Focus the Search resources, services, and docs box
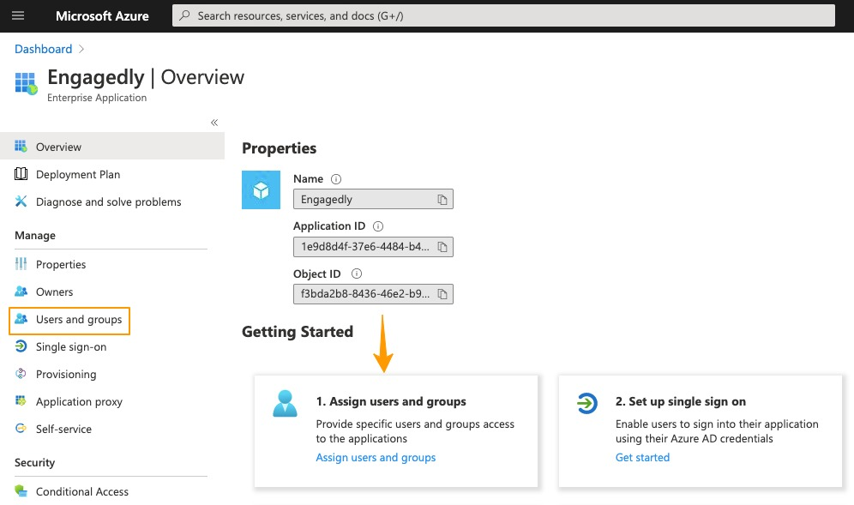Screen dimensions: 854x505 (503, 15)
